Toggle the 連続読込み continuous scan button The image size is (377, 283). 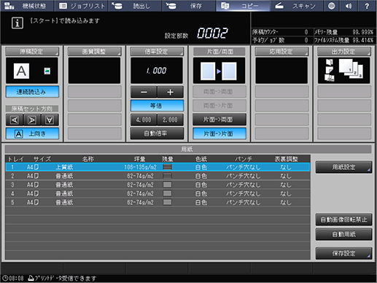point(32,92)
